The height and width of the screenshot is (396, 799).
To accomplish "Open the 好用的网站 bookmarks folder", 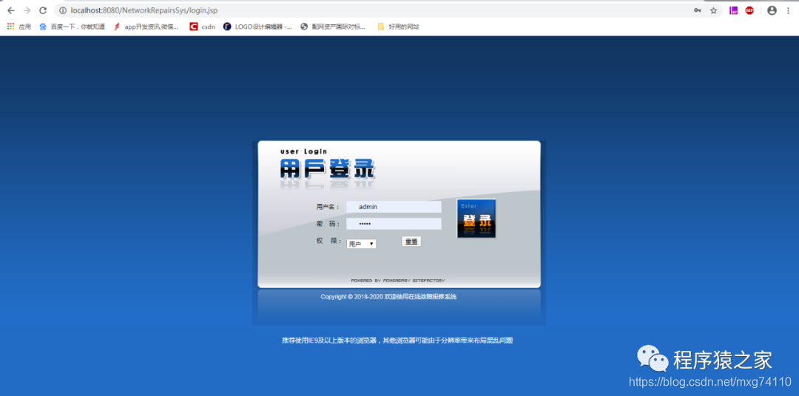I will click(x=398, y=27).
